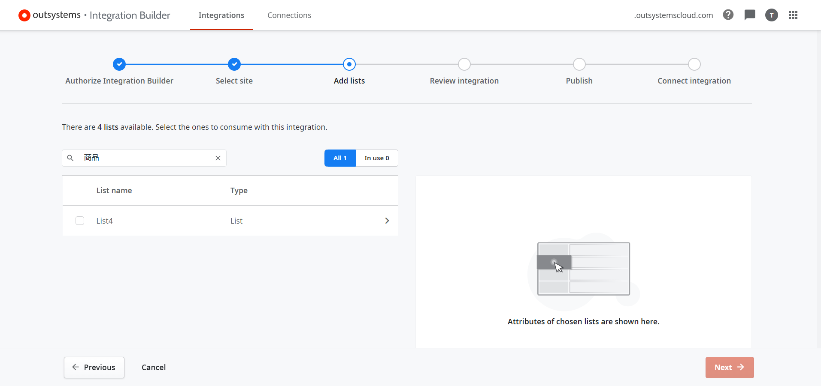Image resolution: width=821 pixels, height=386 pixels.
Task: Select the All 1 filter
Action: (340, 158)
